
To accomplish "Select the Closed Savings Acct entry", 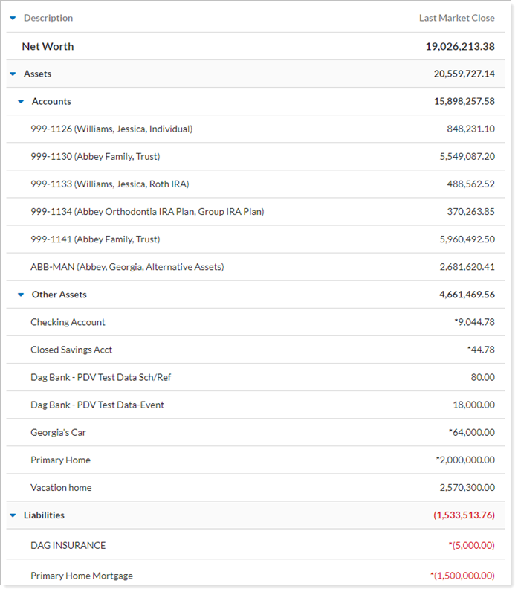I will 71,350.
